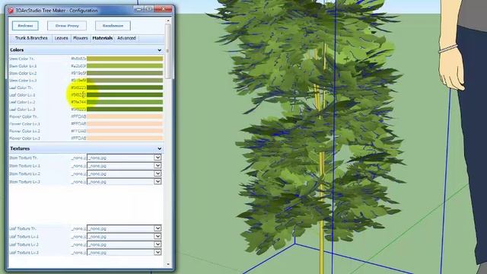The image size is (487, 274).
Task: Click the Draw Proxy button
Action: (x=67, y=26)
